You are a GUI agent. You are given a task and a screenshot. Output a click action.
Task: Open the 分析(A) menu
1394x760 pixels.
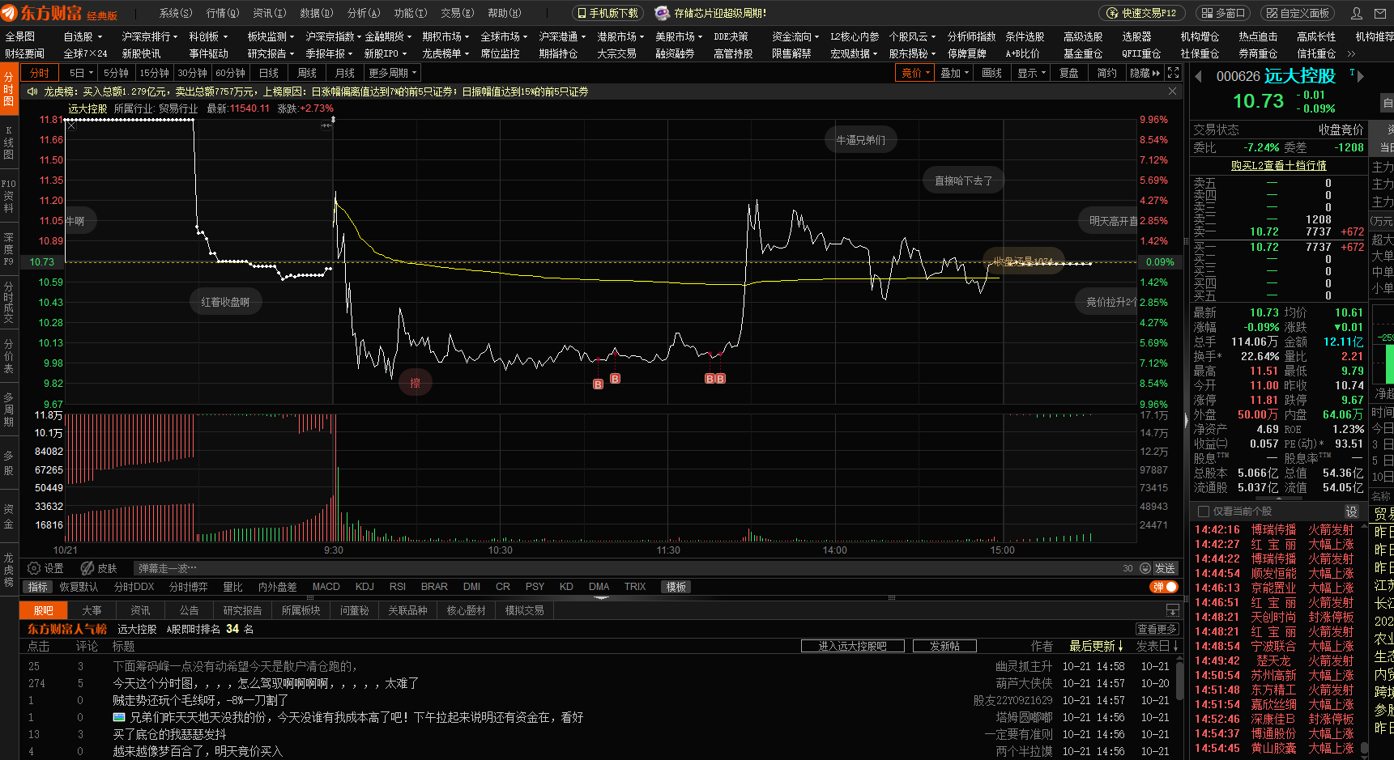(364, 13)
